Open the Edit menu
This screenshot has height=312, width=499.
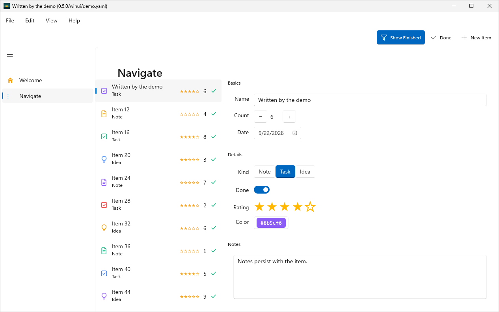(30, 20)
